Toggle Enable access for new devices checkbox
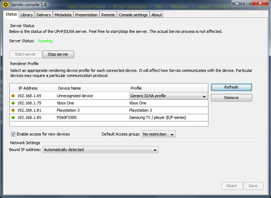Screen dimensions: 271x198 [x=13, y=134]
